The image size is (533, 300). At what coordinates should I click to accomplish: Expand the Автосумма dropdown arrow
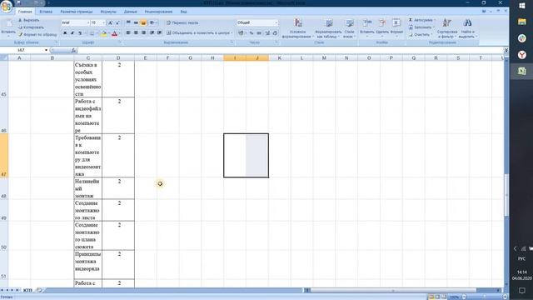pos(435,20)
